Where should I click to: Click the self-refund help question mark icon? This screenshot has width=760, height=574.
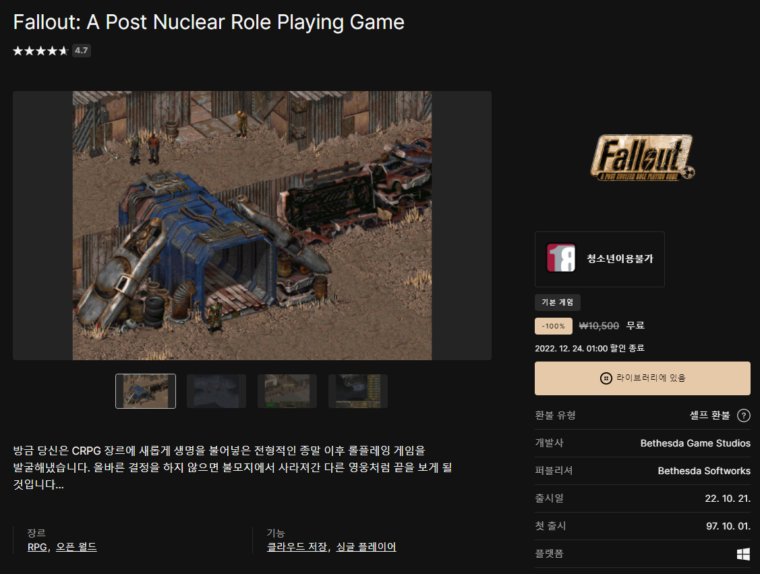tap(744, 415)
